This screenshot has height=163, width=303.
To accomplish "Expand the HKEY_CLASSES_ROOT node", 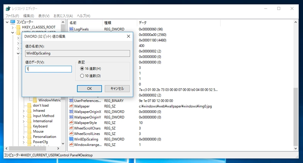I will coord(12,27).
